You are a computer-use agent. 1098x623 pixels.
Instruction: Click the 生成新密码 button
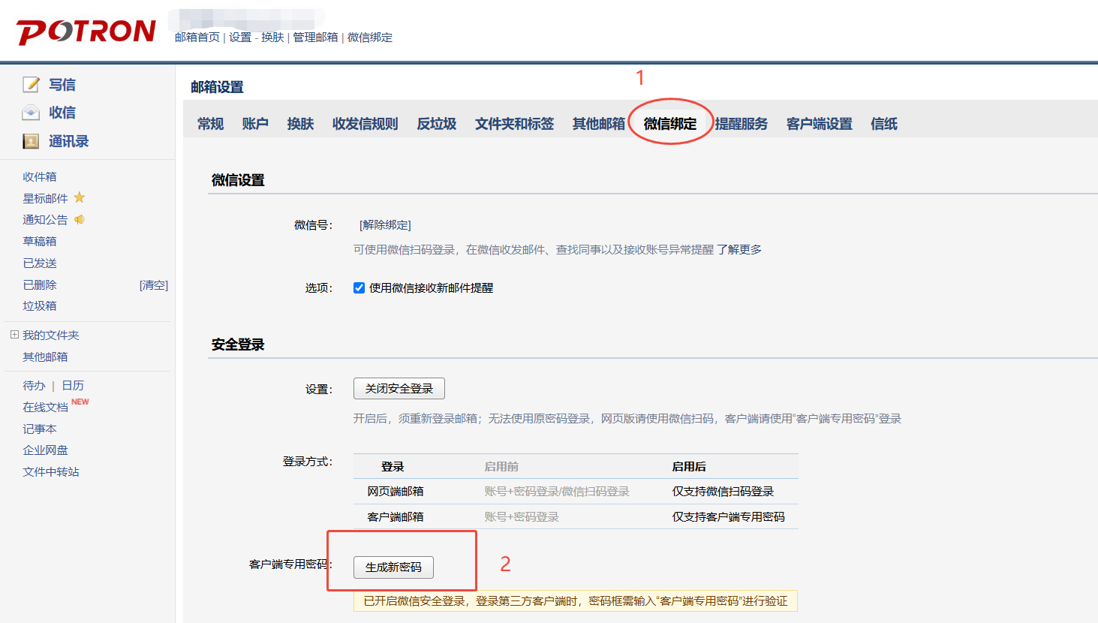point(393,567)
